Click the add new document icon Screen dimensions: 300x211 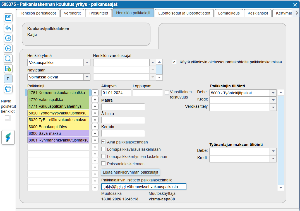pyautogui.click(x=8, y=69)
